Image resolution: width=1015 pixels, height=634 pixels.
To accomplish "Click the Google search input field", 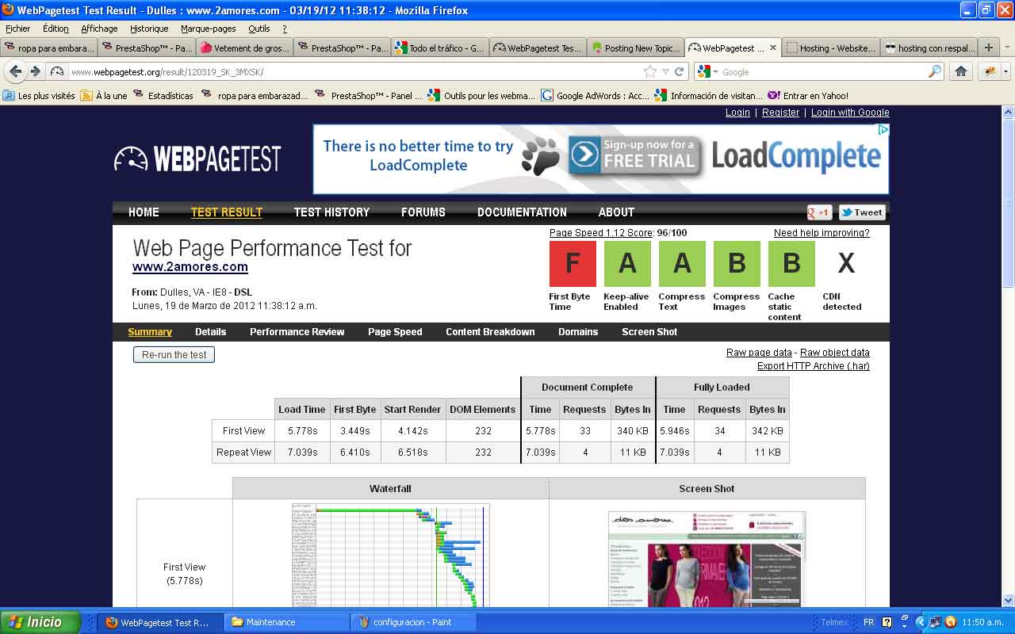I will coord(824,71).
